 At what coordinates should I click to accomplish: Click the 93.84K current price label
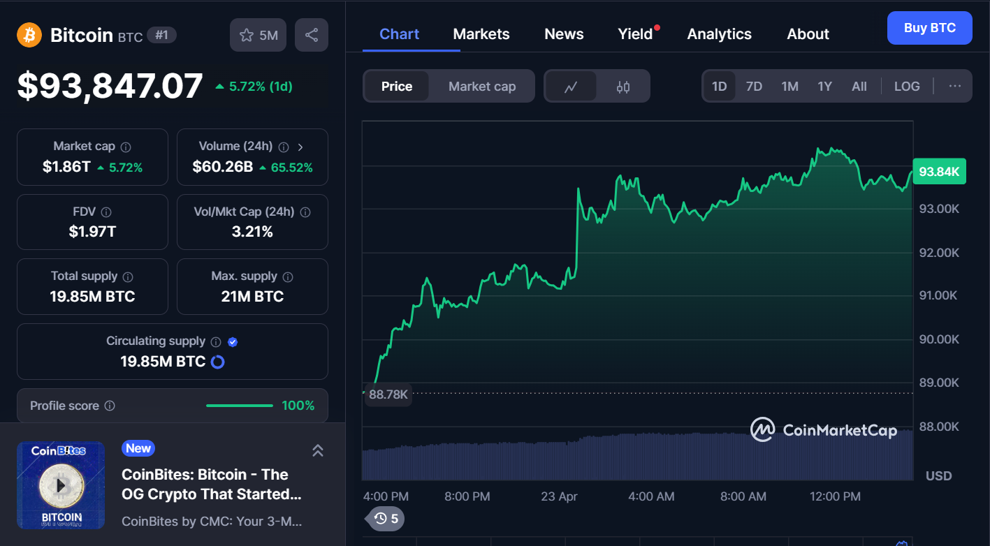(939, 172)
